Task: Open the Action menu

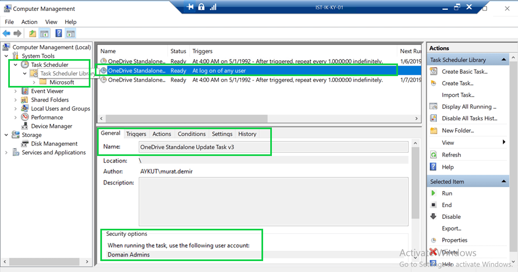Action: tap(29, 22)
